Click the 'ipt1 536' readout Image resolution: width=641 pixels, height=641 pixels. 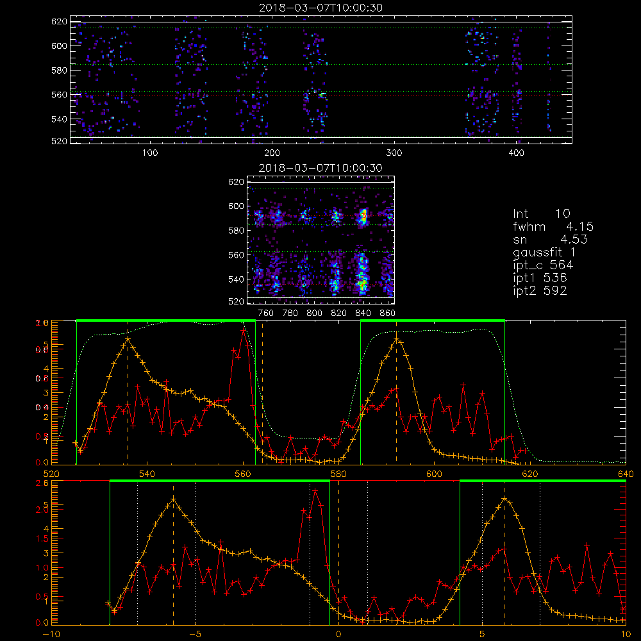(540, 278)
